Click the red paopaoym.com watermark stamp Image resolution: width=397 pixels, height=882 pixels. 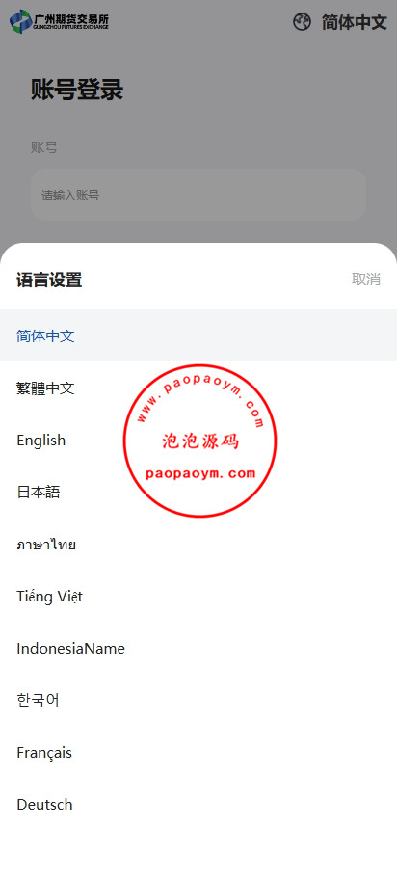click(199, 441)
